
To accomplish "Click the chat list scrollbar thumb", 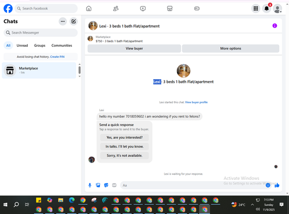I will coord(80,70).
